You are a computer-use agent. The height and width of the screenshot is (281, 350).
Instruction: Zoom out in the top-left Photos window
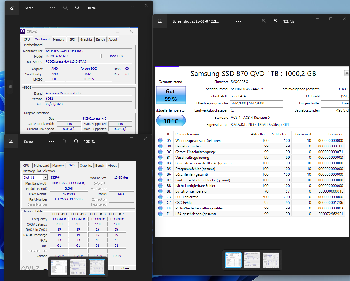coord(65,8)
